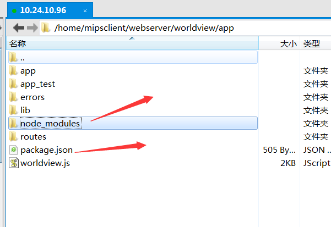The image size is (331, 227).
Task: Select the parent directory '..' row
Action: point(133,57)
